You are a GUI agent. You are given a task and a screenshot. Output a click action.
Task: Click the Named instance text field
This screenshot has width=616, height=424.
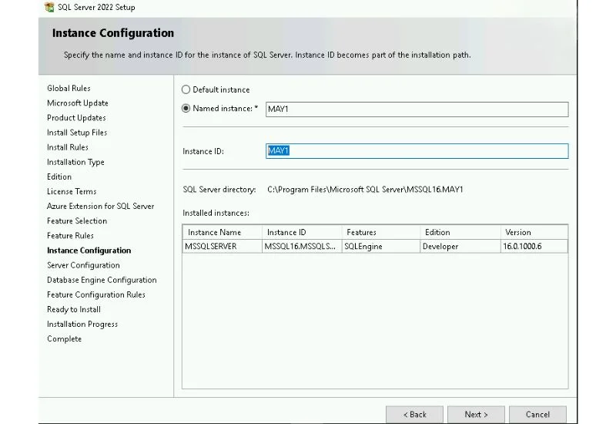[417, 109]
